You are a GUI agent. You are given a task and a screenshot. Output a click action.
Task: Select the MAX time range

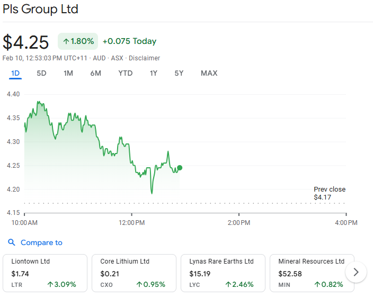209,73
